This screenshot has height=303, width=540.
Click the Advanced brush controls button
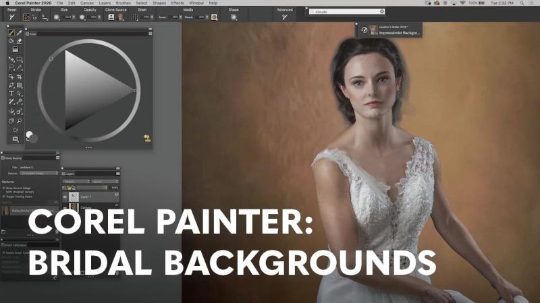click(284, 17)
